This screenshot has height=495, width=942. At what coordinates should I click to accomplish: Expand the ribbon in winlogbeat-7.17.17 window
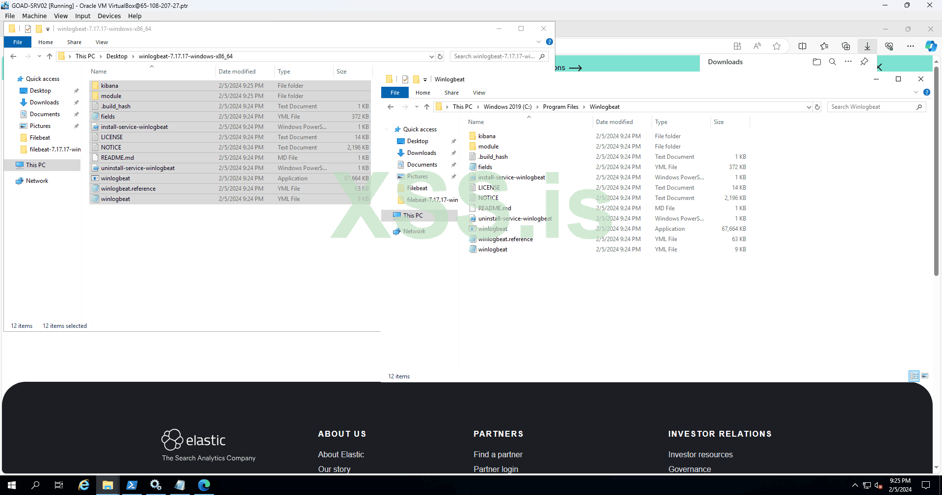(539, 42)
